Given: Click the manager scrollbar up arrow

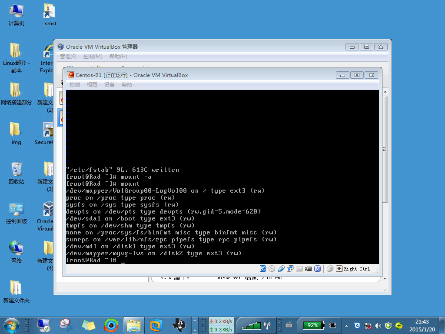Looking at the screenshot, I should 385,92.
